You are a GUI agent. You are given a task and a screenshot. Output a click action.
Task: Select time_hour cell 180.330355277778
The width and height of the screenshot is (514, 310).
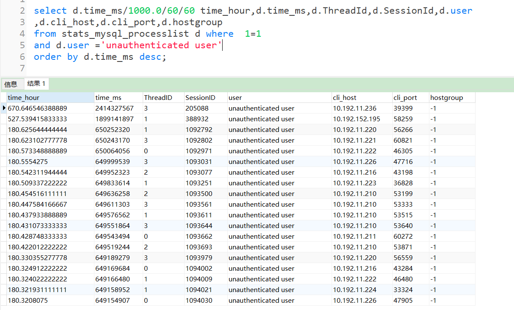click(50, 258)
